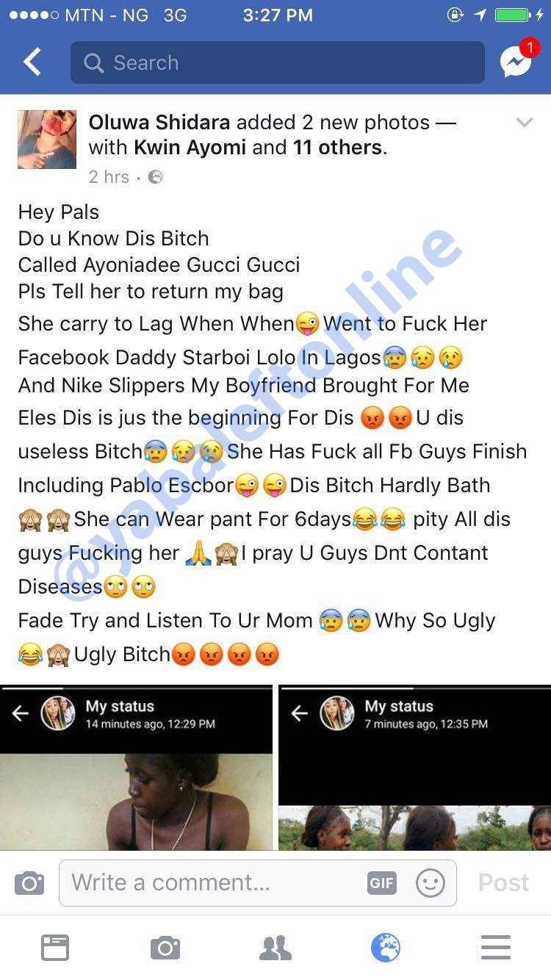This screenshot has width=551, height=980.
Task: Click the Search field
Action: [278, 62]
